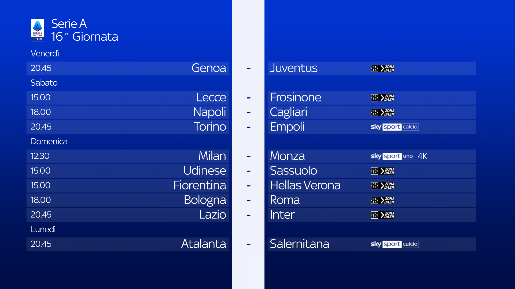The height and width of the screenshot is (289, 515).
Task: Click the 16^ Giornata title text
Action: pos(84,37)
